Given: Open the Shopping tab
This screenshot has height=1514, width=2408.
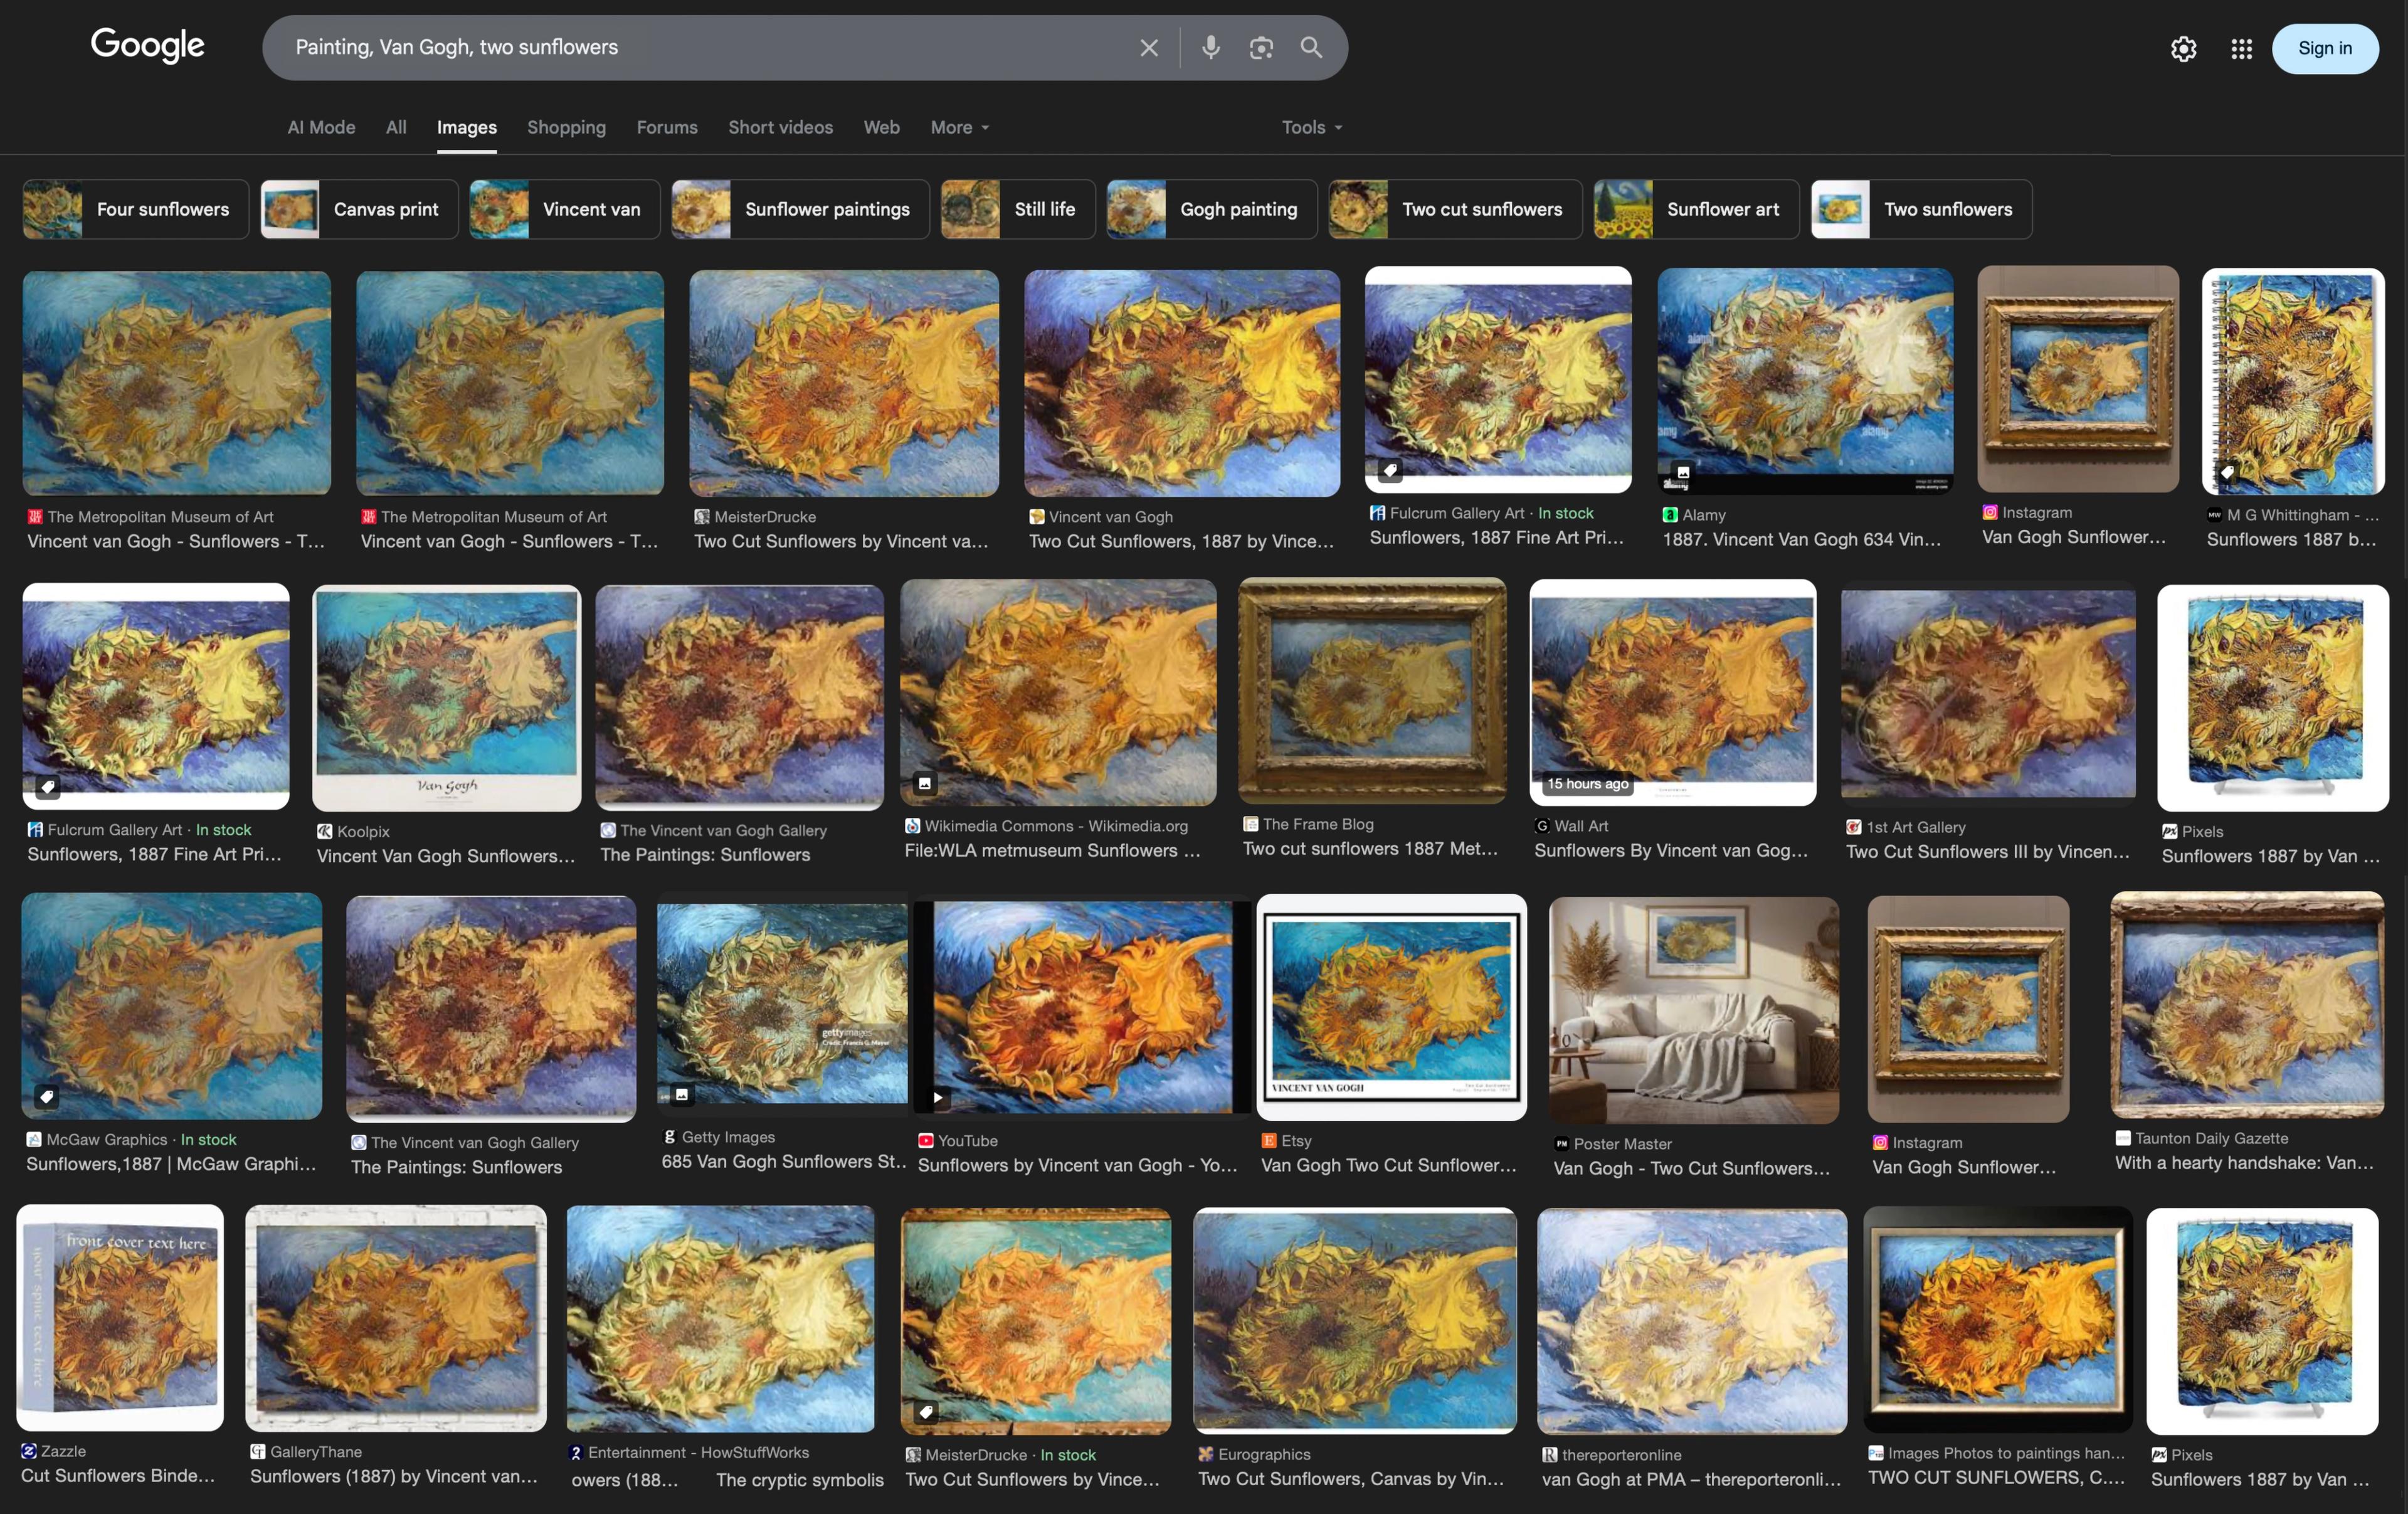Looking at the screenshot, I should click(x=566, y=127).
